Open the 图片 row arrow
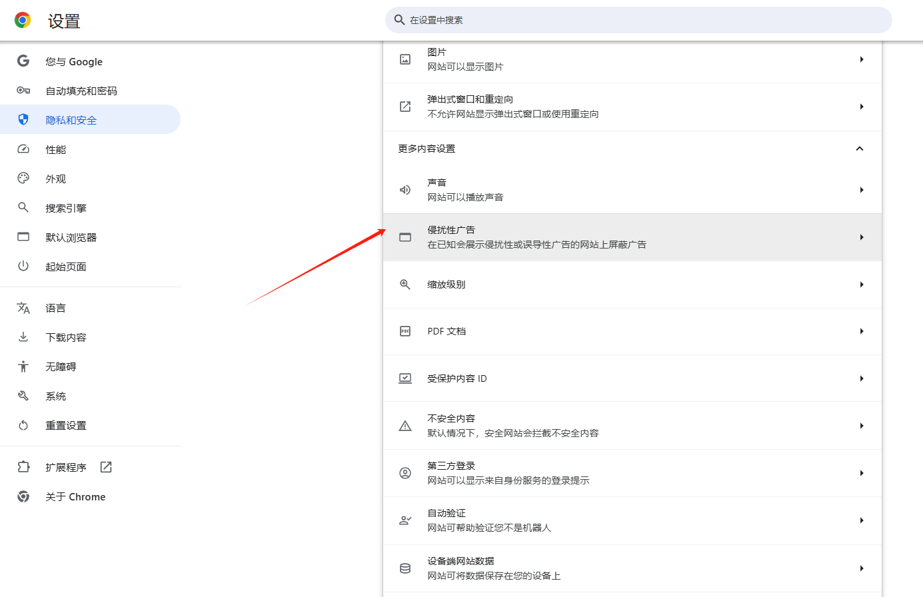The image size is (923, 597). coord(862,59)
